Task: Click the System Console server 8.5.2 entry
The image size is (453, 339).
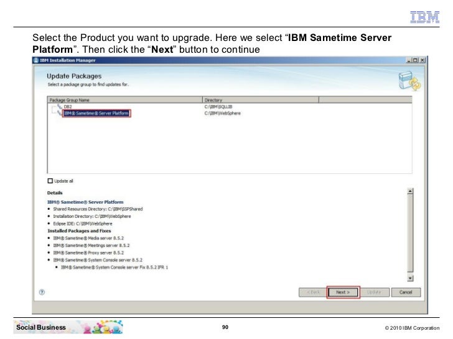Action: (98, 260)
